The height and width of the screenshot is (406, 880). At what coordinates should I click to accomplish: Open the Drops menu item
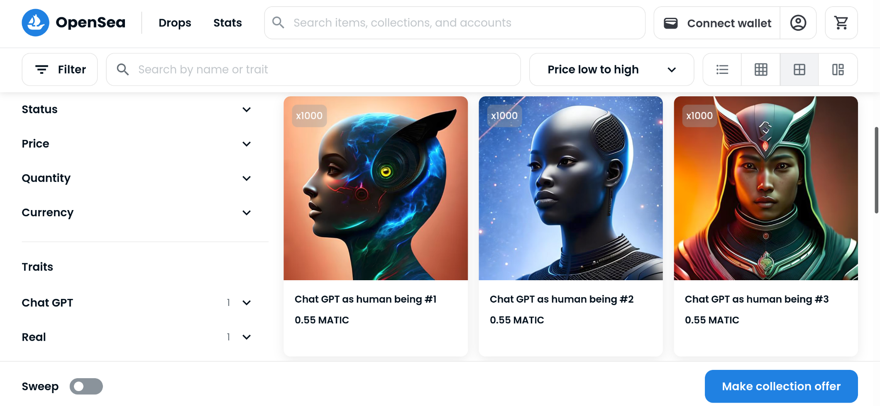click(x=175, y=23)
